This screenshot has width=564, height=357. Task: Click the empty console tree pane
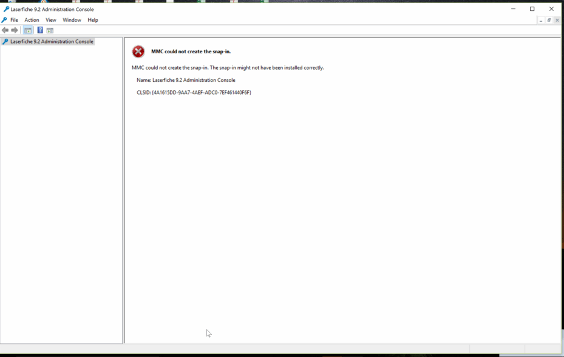tap(61, 182)
